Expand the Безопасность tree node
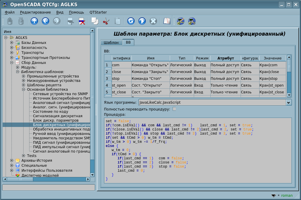Screen dimensions: 301x200 (11, 47)
